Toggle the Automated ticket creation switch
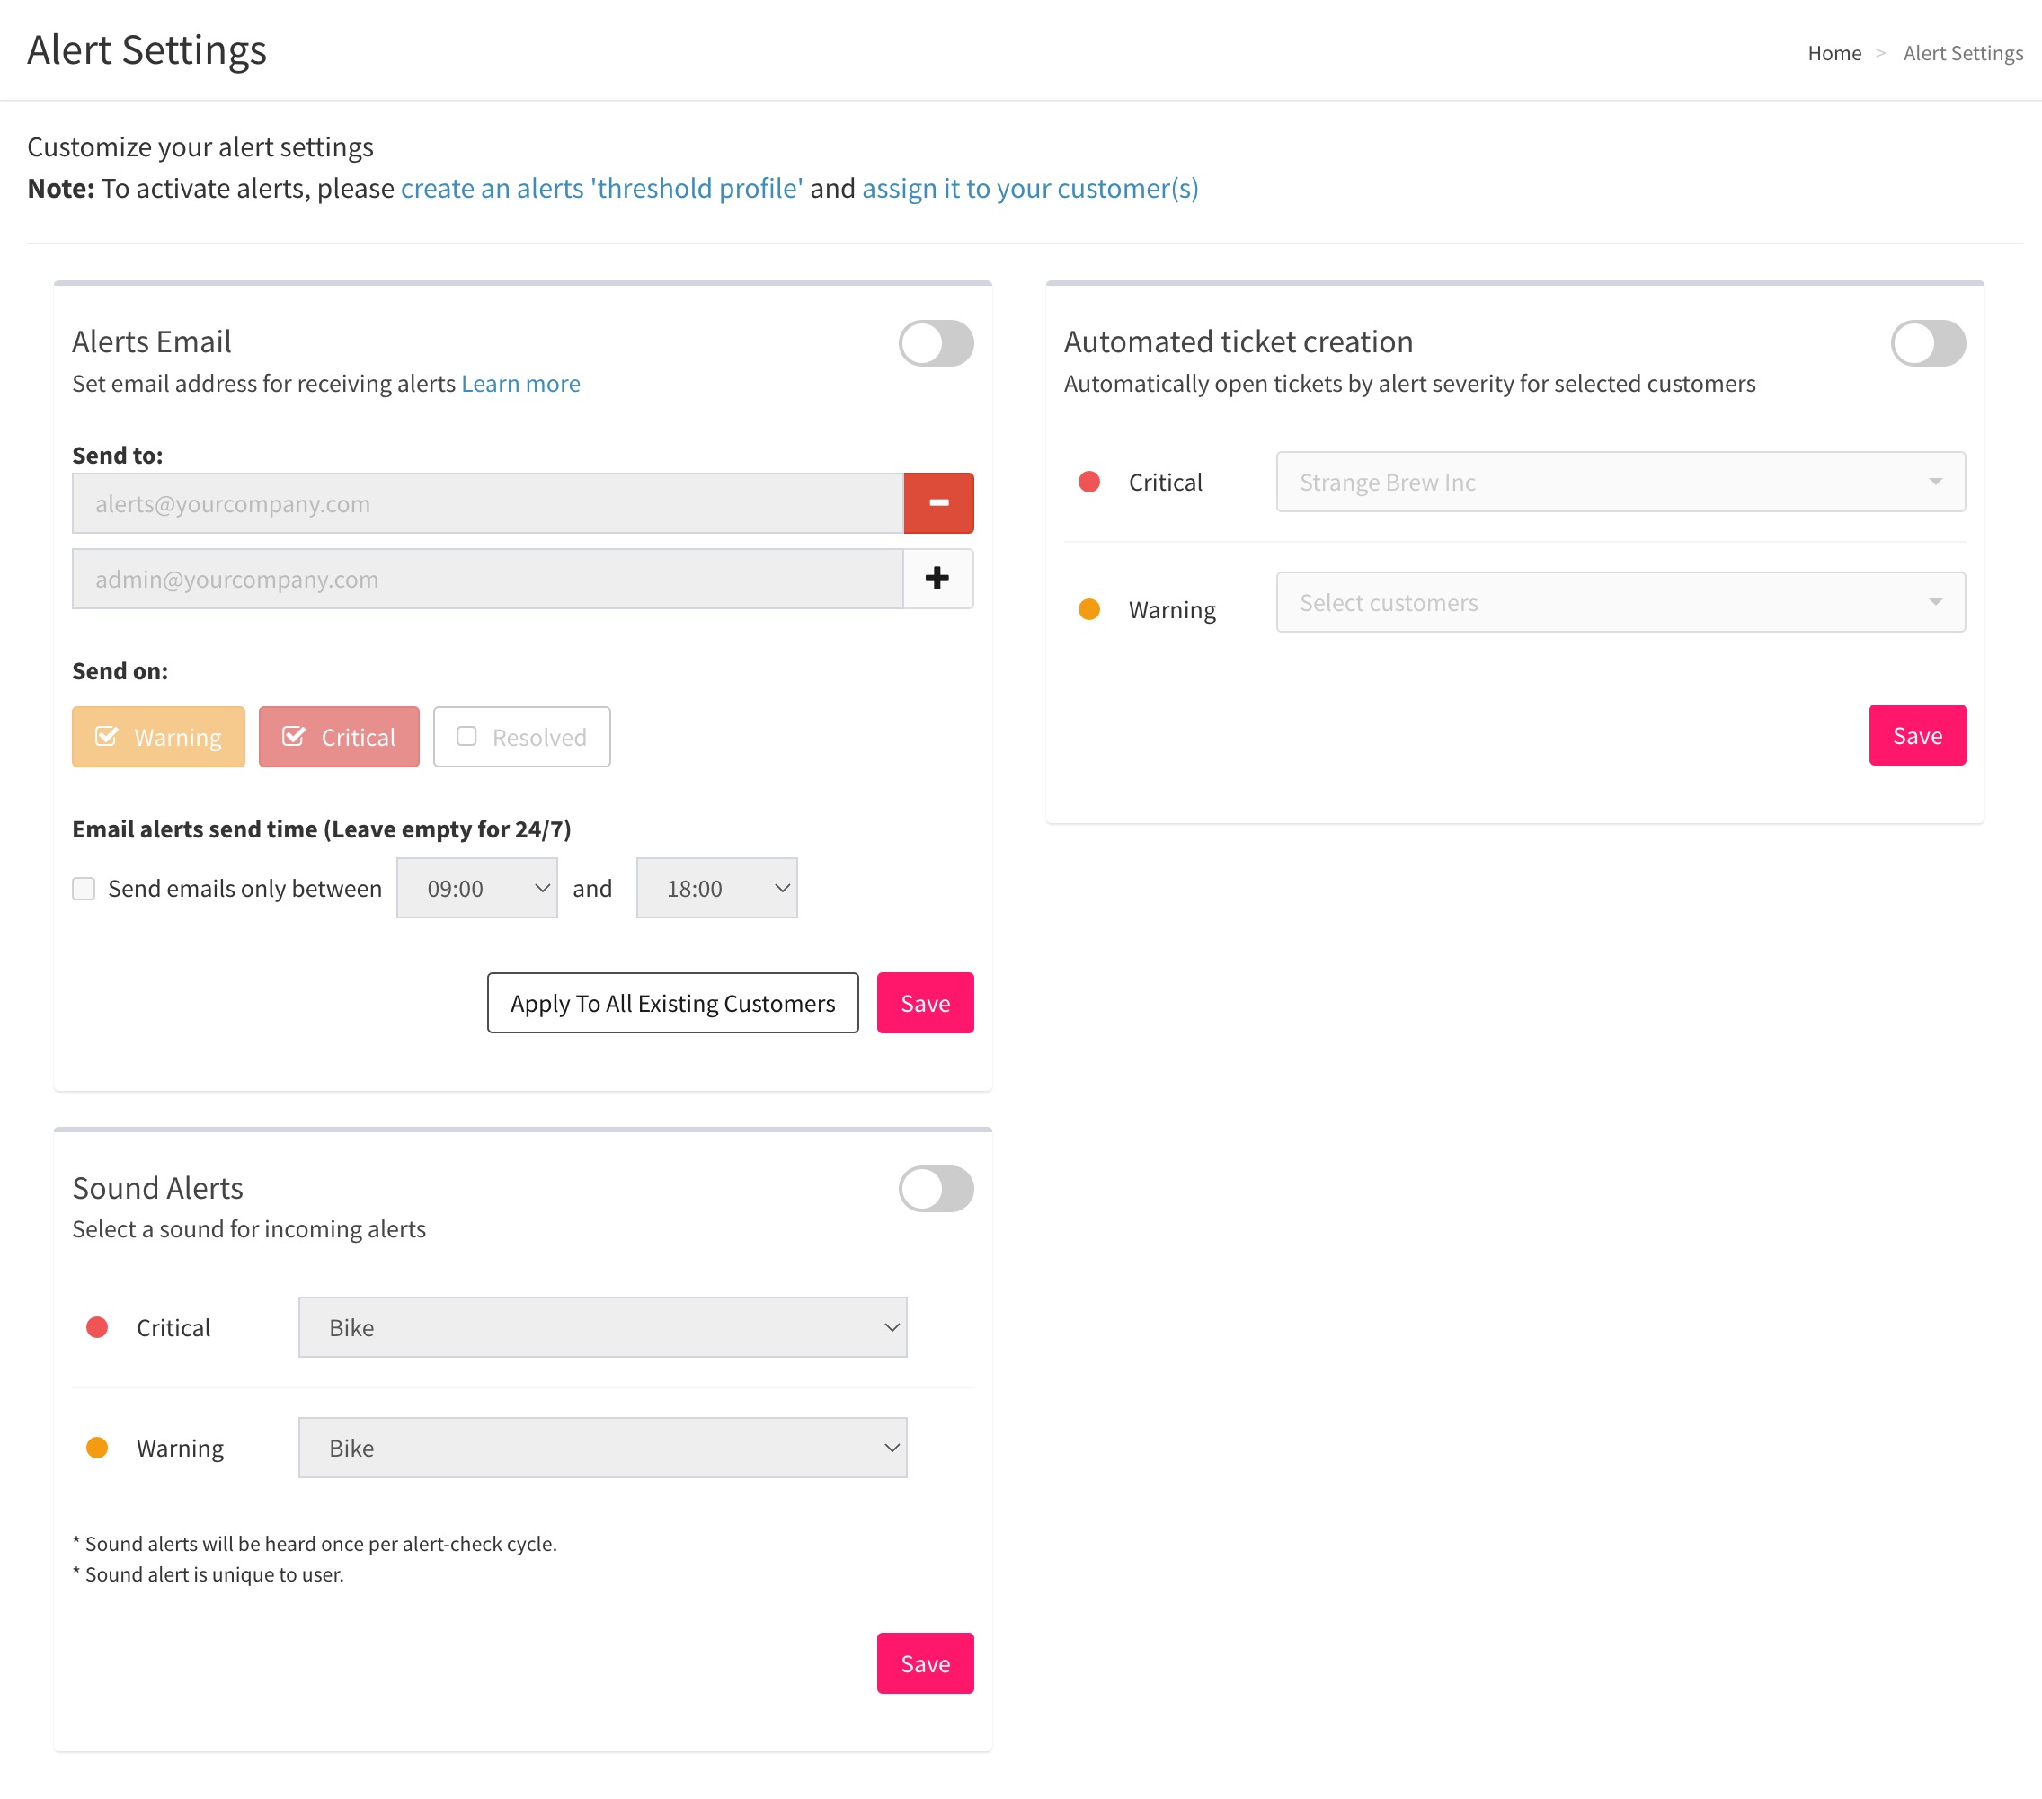 coord(1928,342)
